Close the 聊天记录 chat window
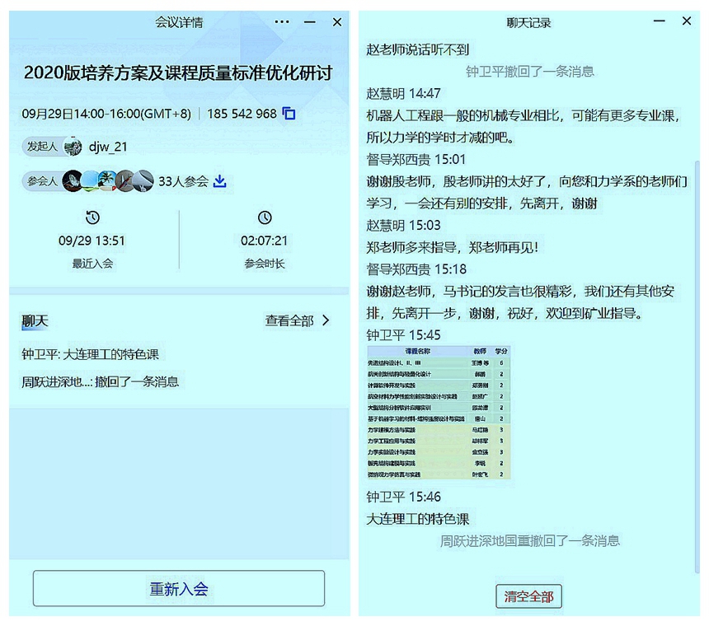The image size is (709, 626). pyautogui.click(x=687, y=22)
